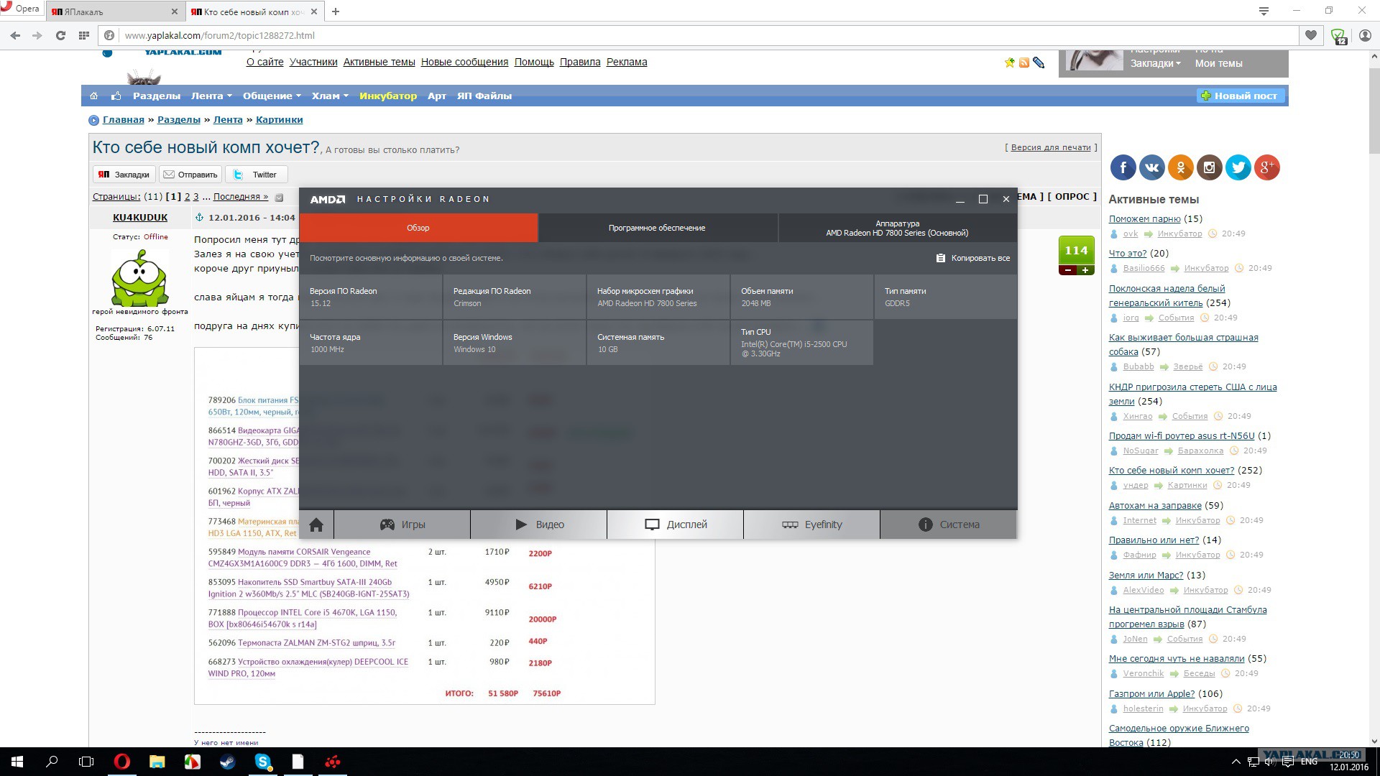Open a new browser tab

click(x=336, y=11)
